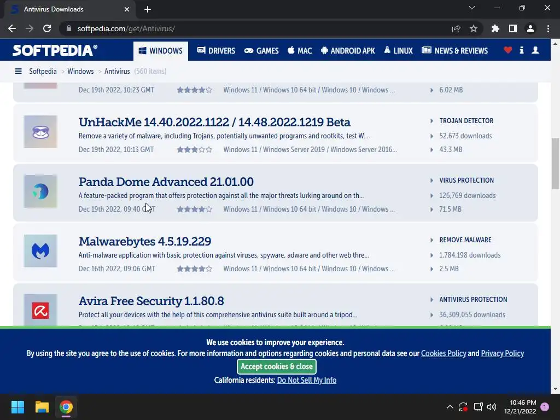Click the Panda Dome program icon
The image size is (560, 420).
coord(40,191)
